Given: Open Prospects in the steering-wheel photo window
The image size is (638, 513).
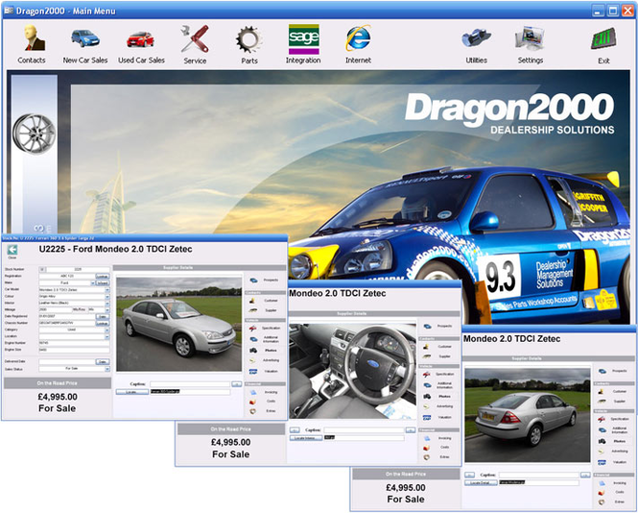Looking at the screenshot, I should point(438,326).
